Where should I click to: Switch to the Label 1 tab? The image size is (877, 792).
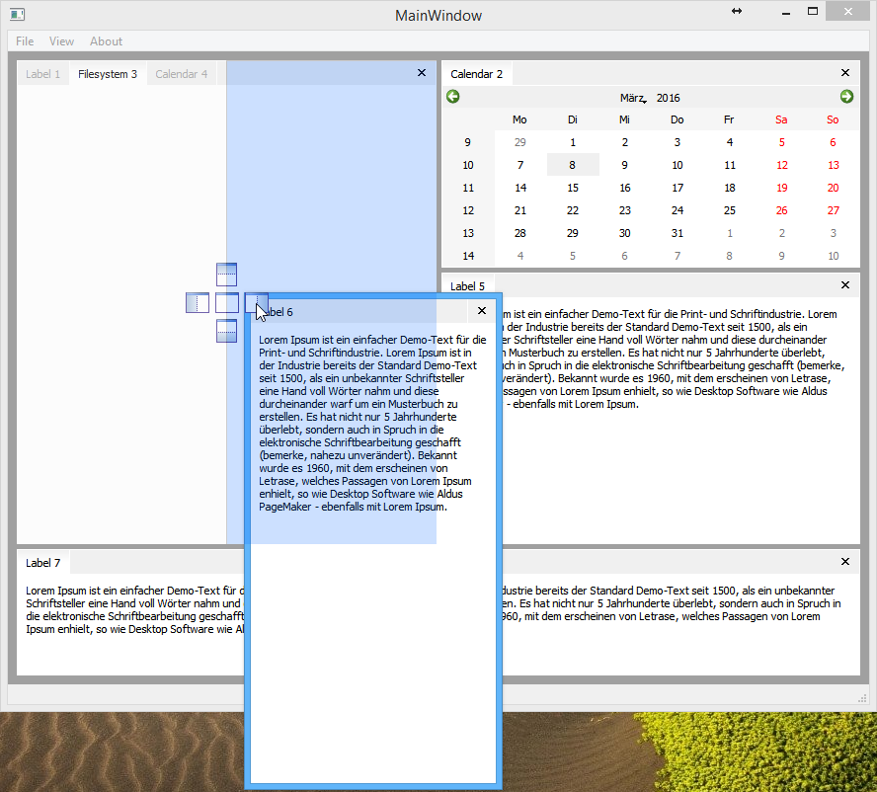(43, 74)
